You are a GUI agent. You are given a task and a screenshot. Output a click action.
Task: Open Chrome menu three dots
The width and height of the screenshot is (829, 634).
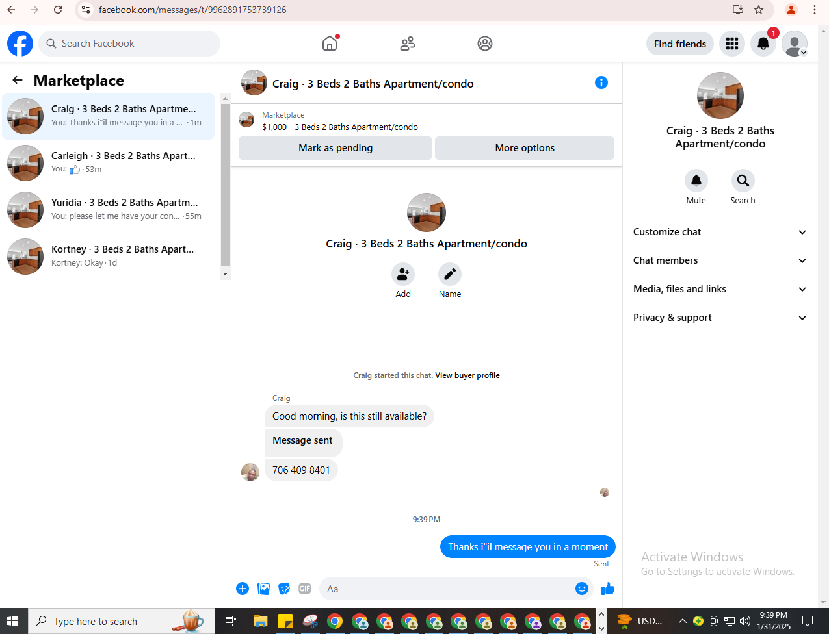point(815,10)
